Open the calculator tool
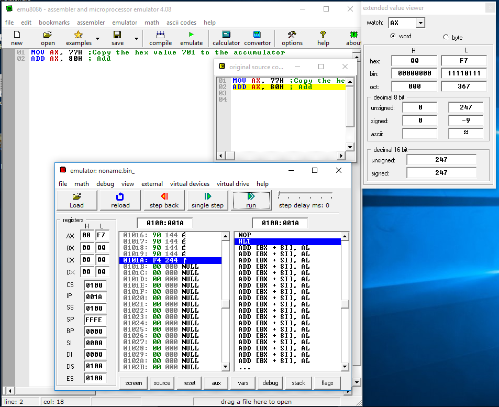 point(226,38)
